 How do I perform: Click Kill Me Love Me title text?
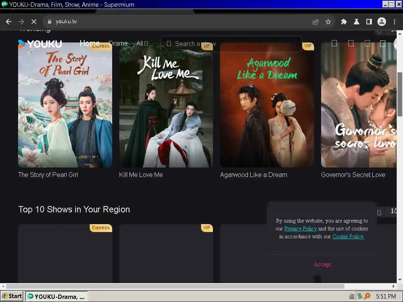[x=141, y=175]
